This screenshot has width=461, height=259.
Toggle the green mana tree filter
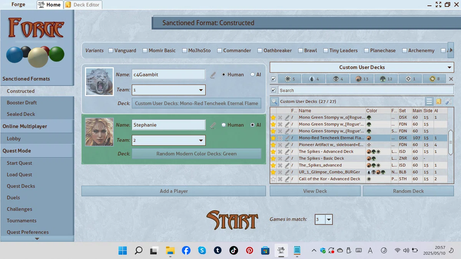click(386, 79)
